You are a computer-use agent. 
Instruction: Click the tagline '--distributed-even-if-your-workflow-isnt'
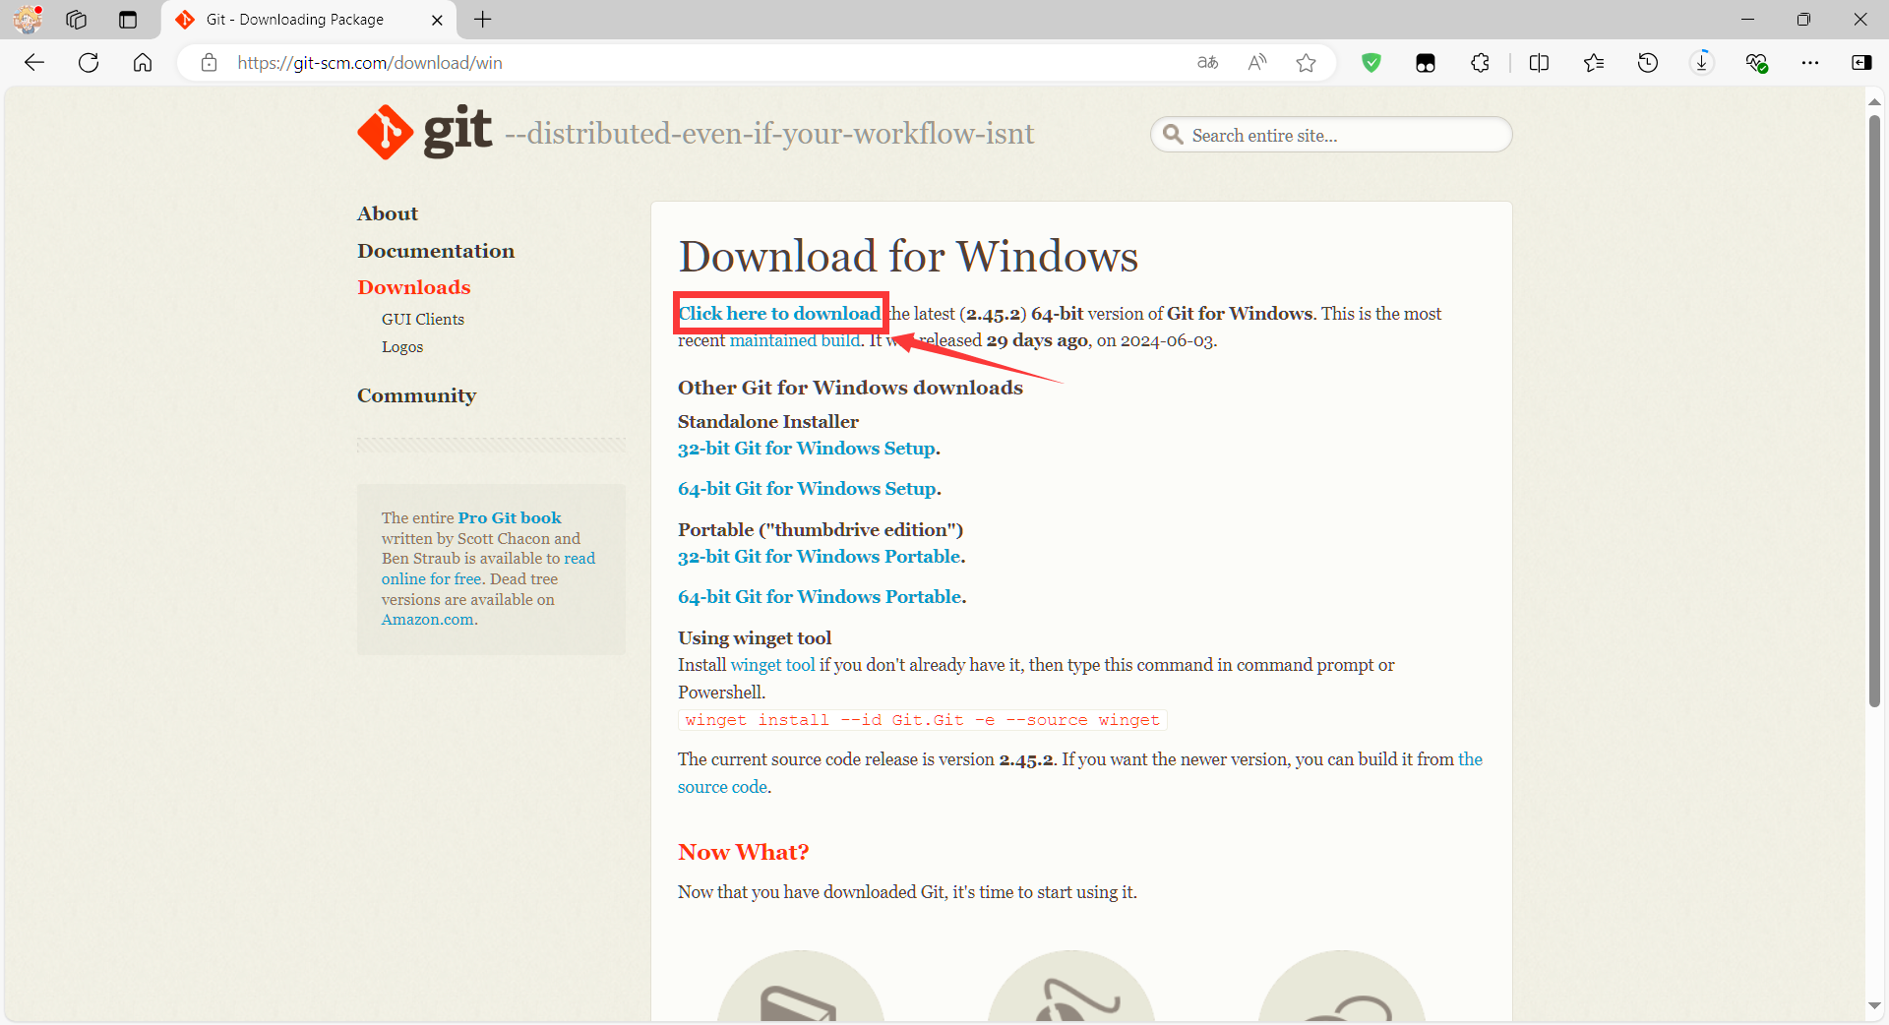click(769, 134)
